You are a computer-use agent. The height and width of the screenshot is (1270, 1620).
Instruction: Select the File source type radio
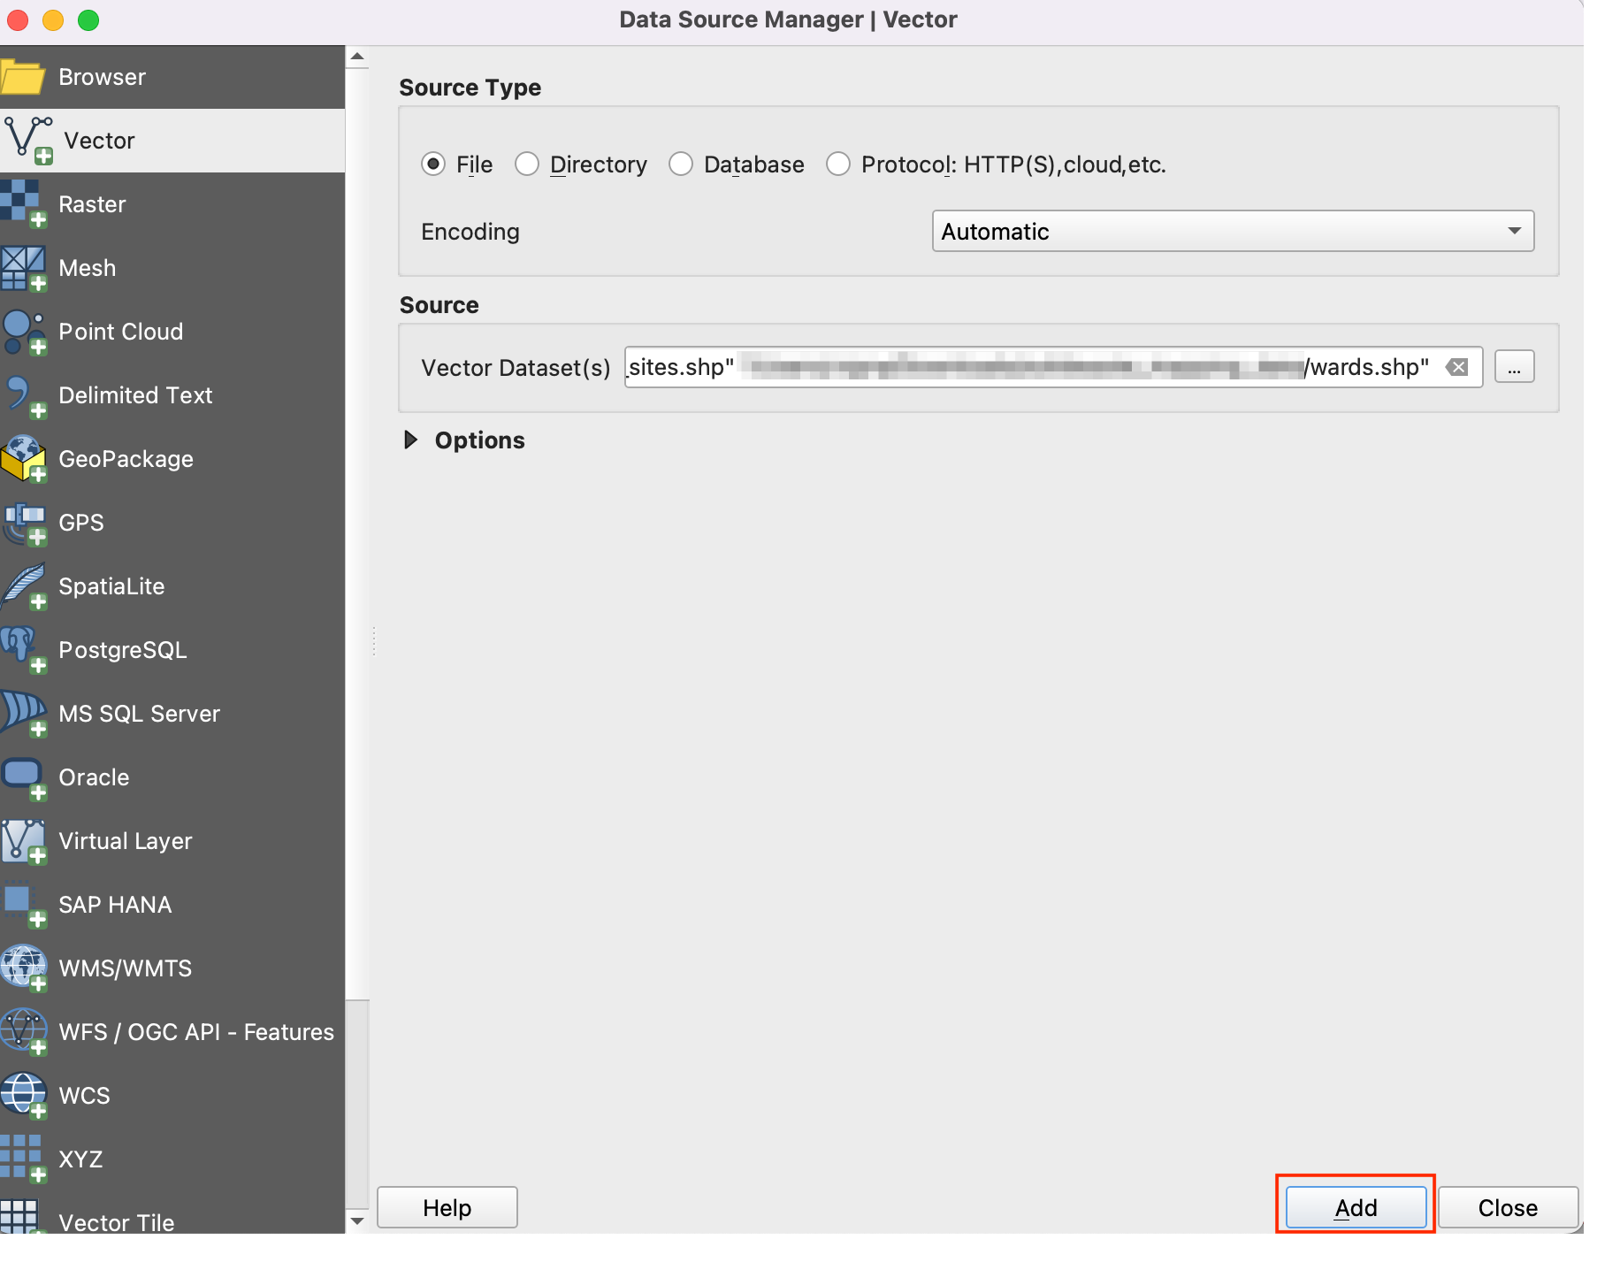(433, 164)
